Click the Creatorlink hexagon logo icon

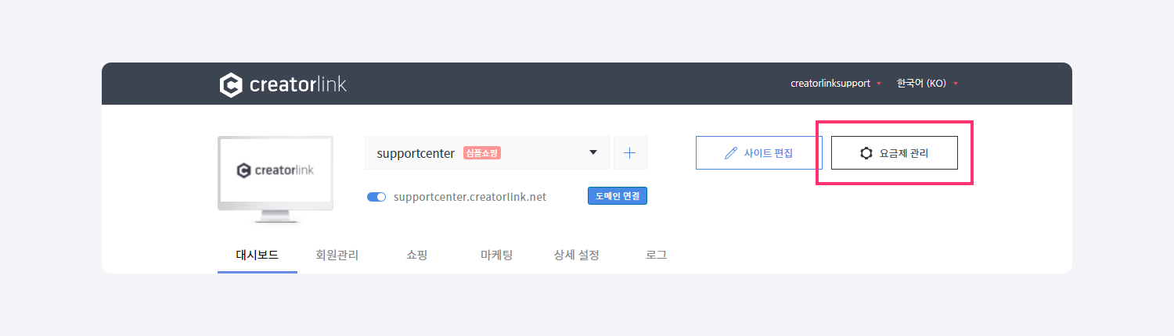(231, 84)
